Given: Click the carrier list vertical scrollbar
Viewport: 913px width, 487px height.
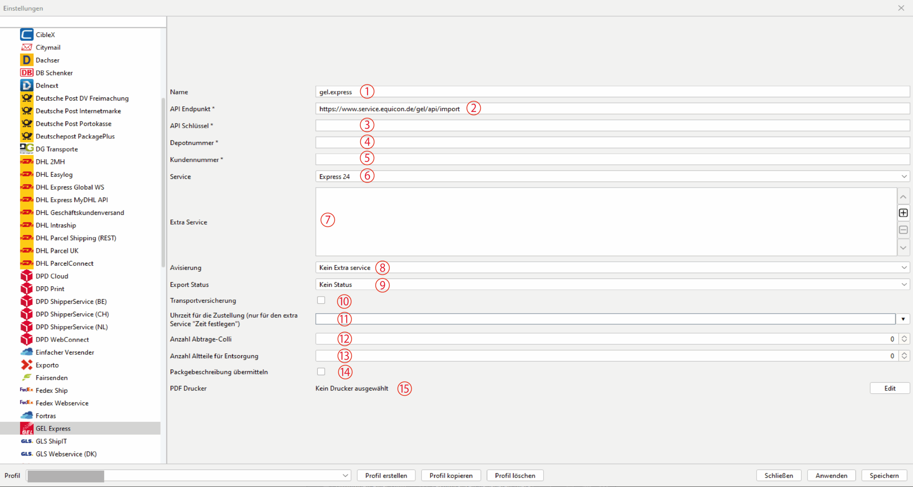Looking at the screenshot, I should [x=163, y=182].
